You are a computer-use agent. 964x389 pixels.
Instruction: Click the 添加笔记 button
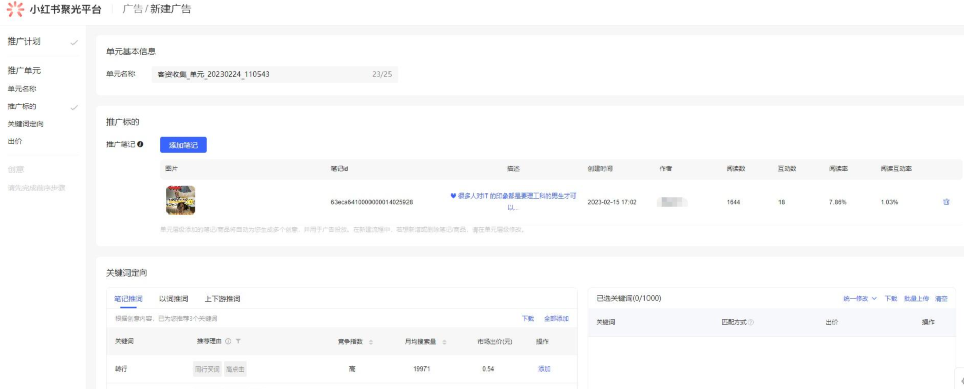(x=183, y=145)
